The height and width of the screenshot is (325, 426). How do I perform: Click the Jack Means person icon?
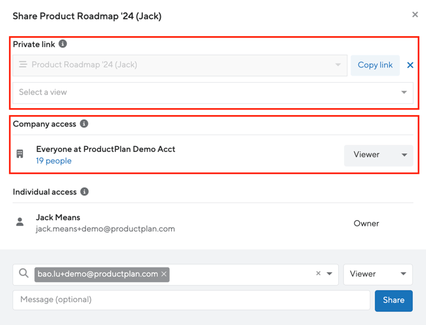[20, 223]
